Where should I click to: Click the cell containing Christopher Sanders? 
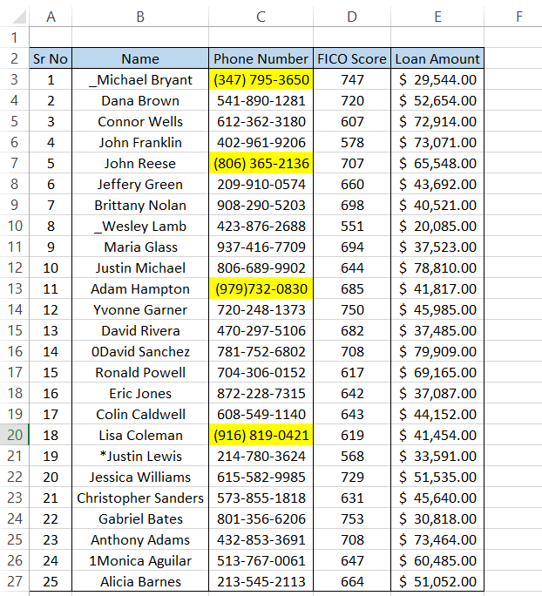pos(140,498)
